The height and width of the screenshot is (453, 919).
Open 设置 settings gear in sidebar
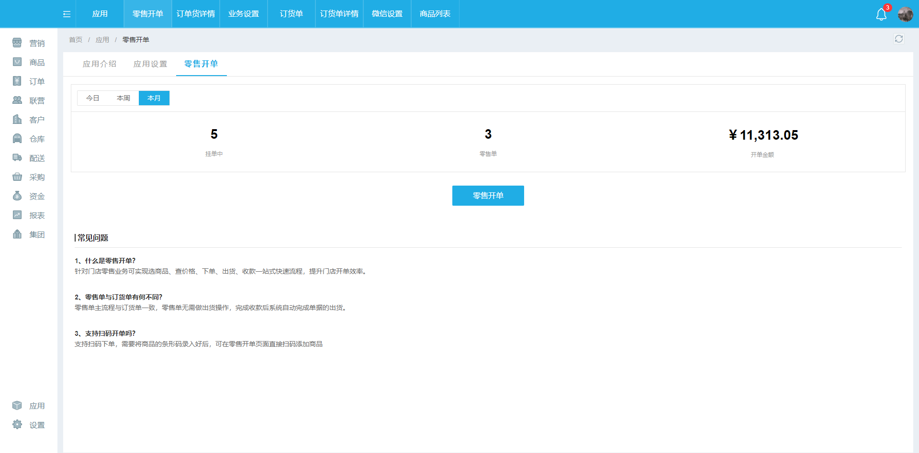[29, 425]
